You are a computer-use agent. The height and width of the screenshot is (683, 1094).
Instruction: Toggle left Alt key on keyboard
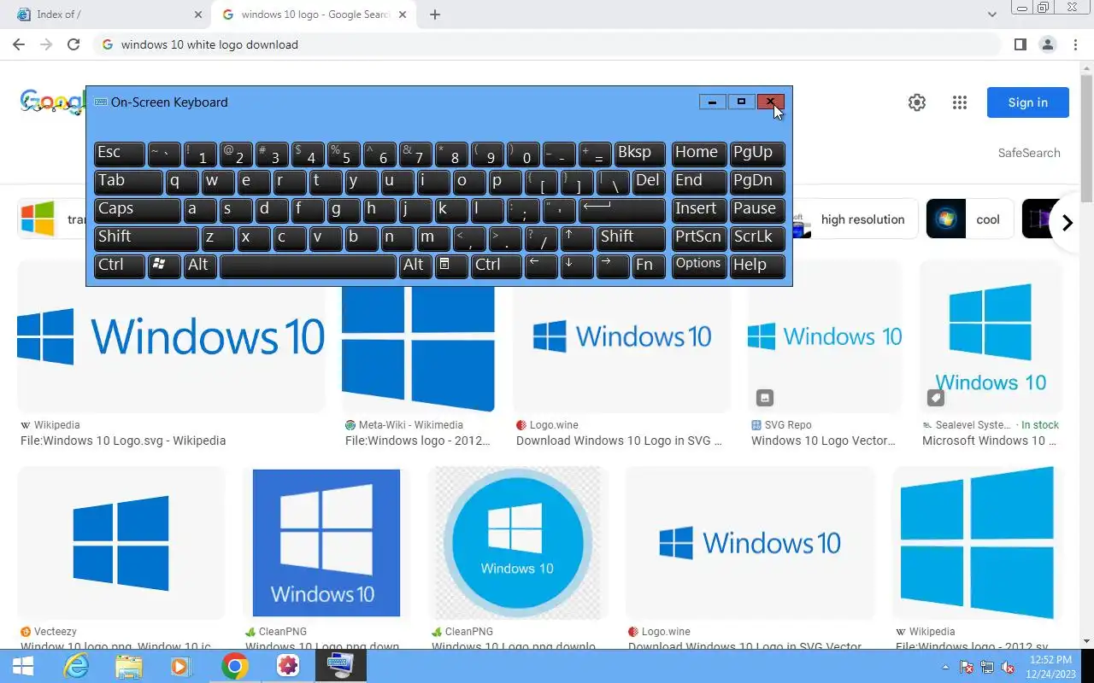click(x=200, y=266)
